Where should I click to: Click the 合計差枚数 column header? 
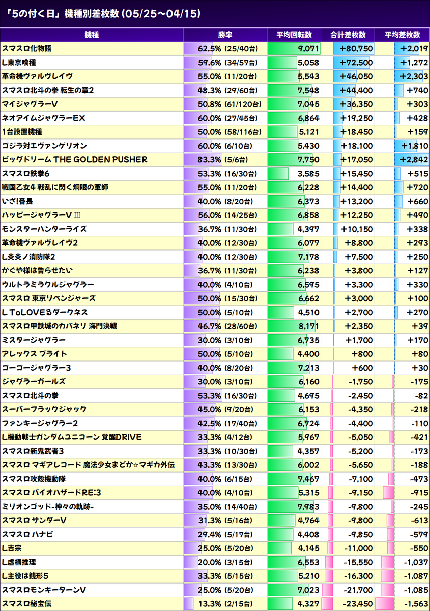(x=348, y=35)
